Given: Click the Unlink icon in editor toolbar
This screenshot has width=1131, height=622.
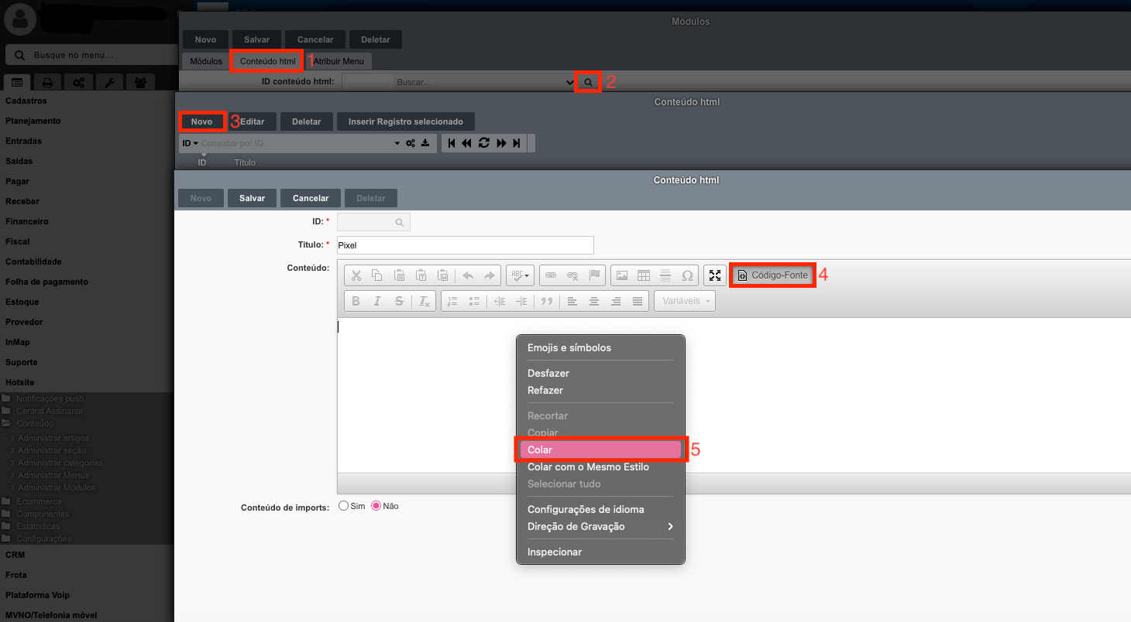Looking at the screenshot, I should tap(572, 275).
